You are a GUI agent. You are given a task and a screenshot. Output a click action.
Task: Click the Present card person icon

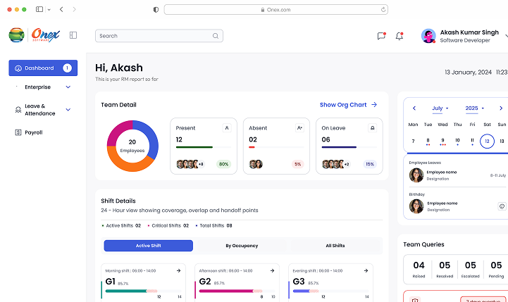click(226, 128)
